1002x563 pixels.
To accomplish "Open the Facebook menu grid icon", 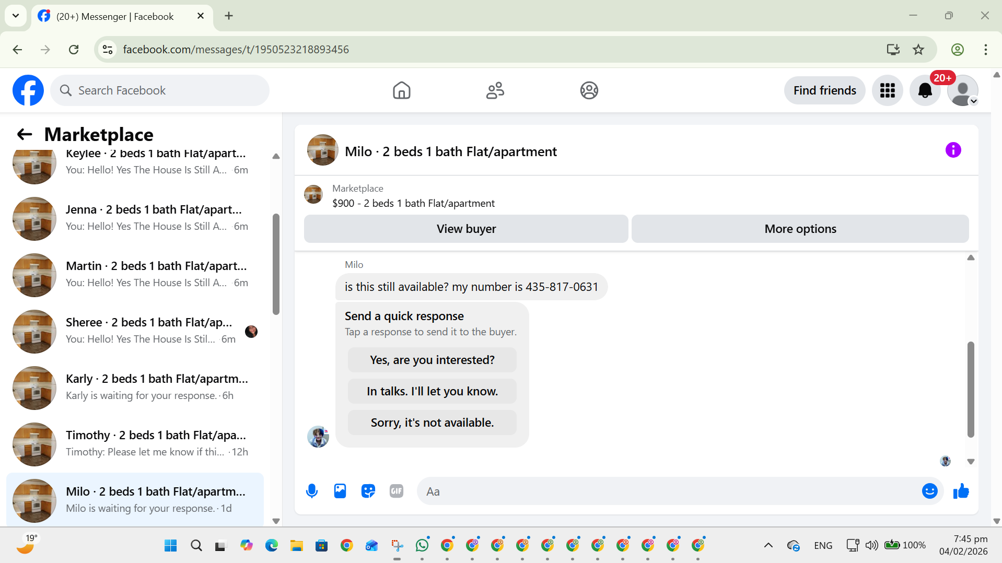I will (x=887, y=90).
